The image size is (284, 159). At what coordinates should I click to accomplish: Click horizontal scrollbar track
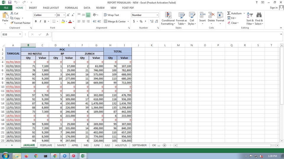click(x=225, y=145)
